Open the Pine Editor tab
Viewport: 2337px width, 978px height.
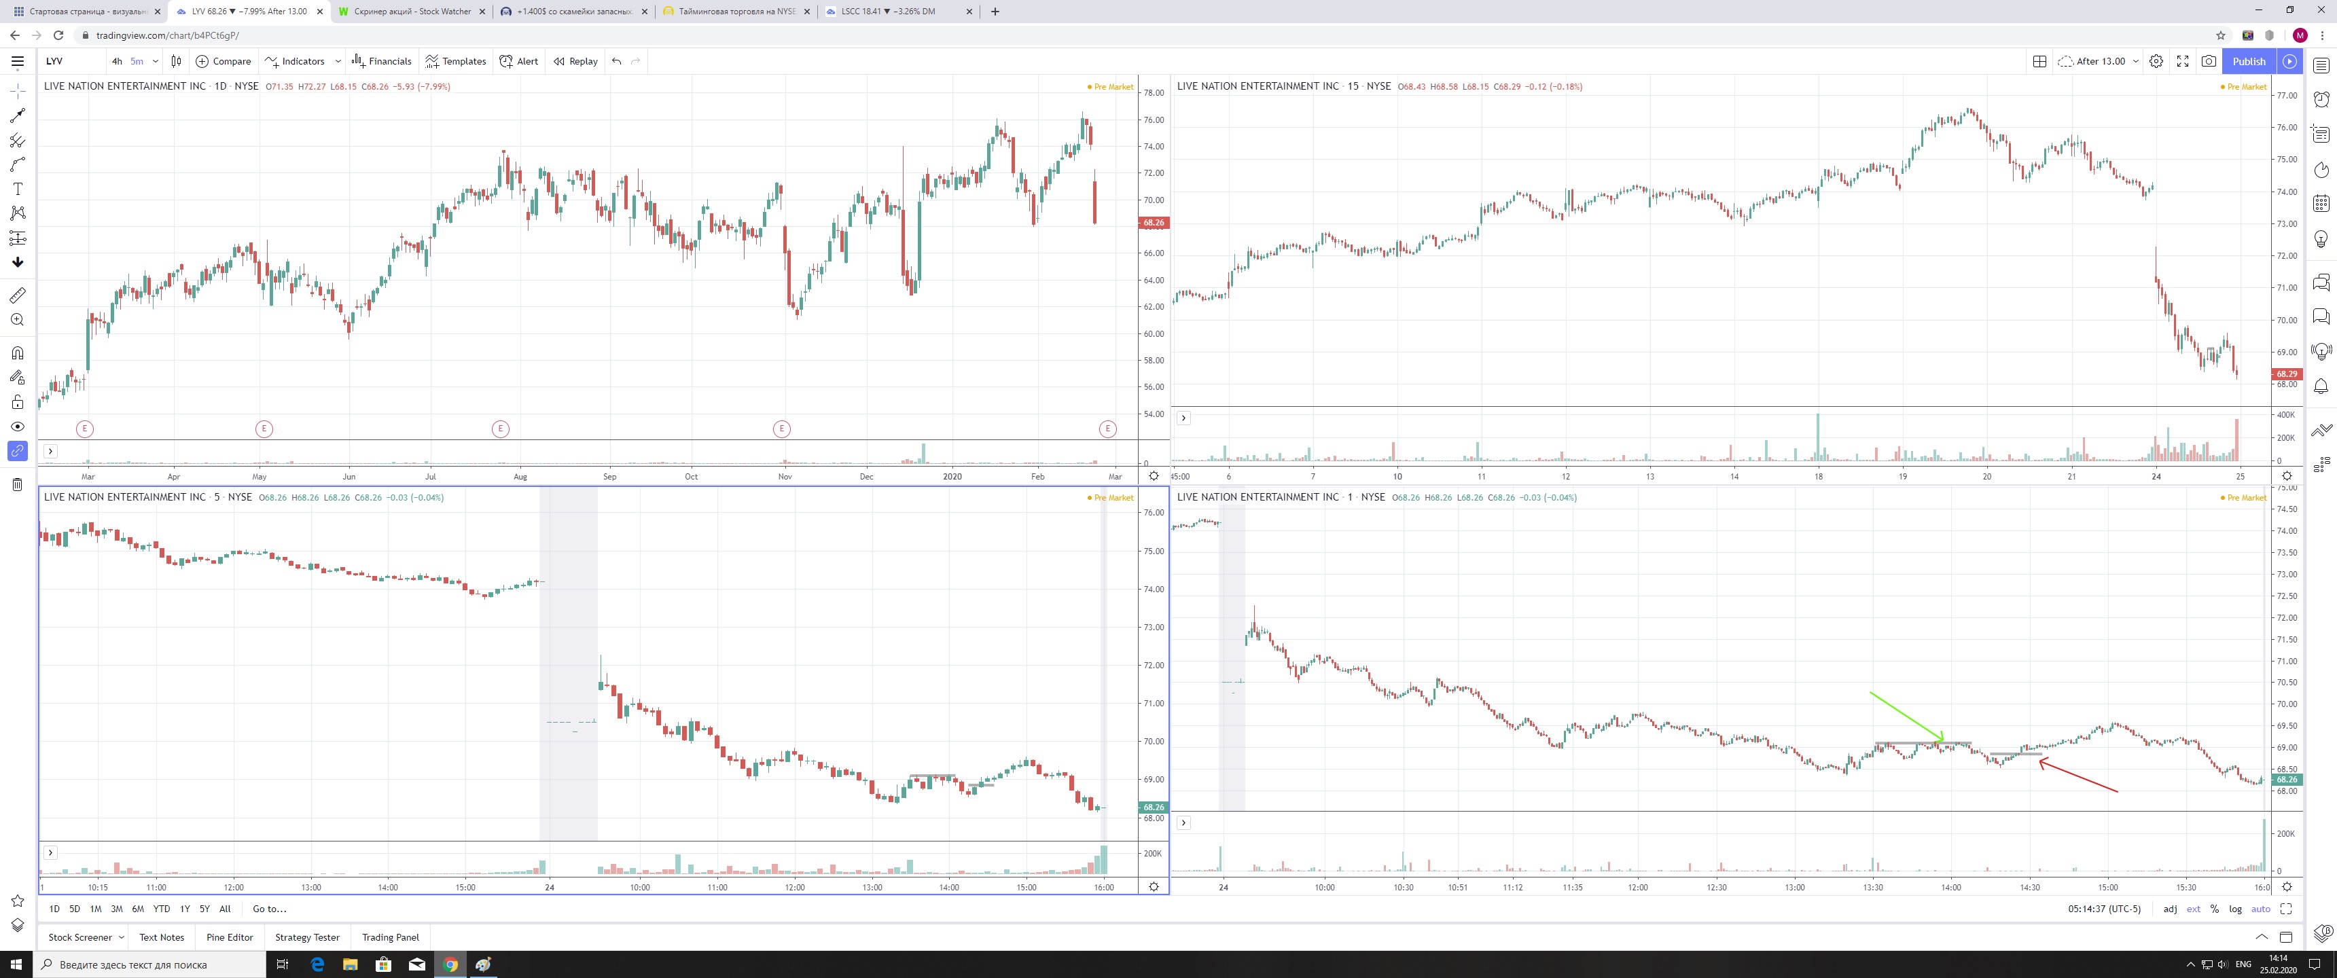[x=230, y=937]
